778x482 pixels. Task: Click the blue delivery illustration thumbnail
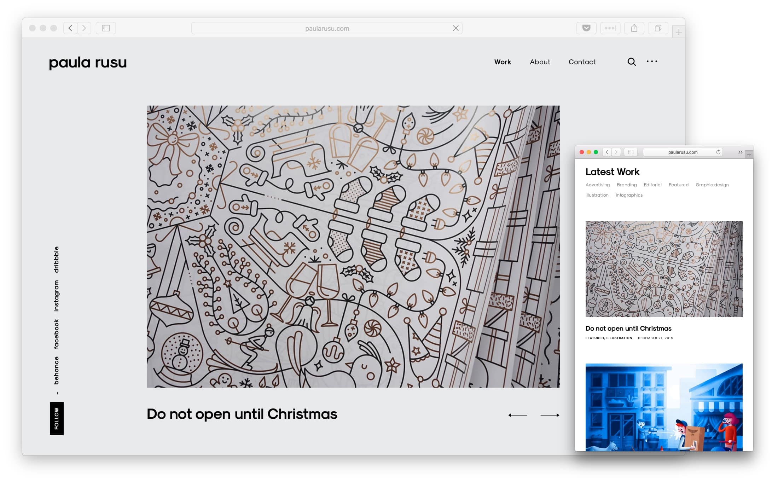pyautogui.click(x=663, y=407)
